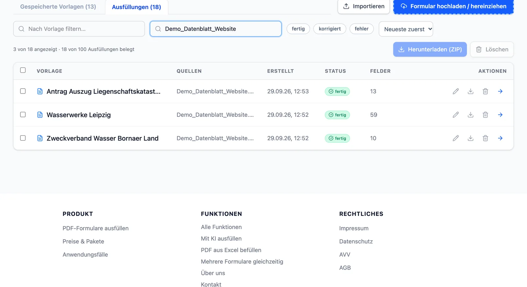This screenshot has width=527, height=287.
Task: Delete the Antrag Auszug Liegenschaftskataster row via trash icon
Action: 485,91
